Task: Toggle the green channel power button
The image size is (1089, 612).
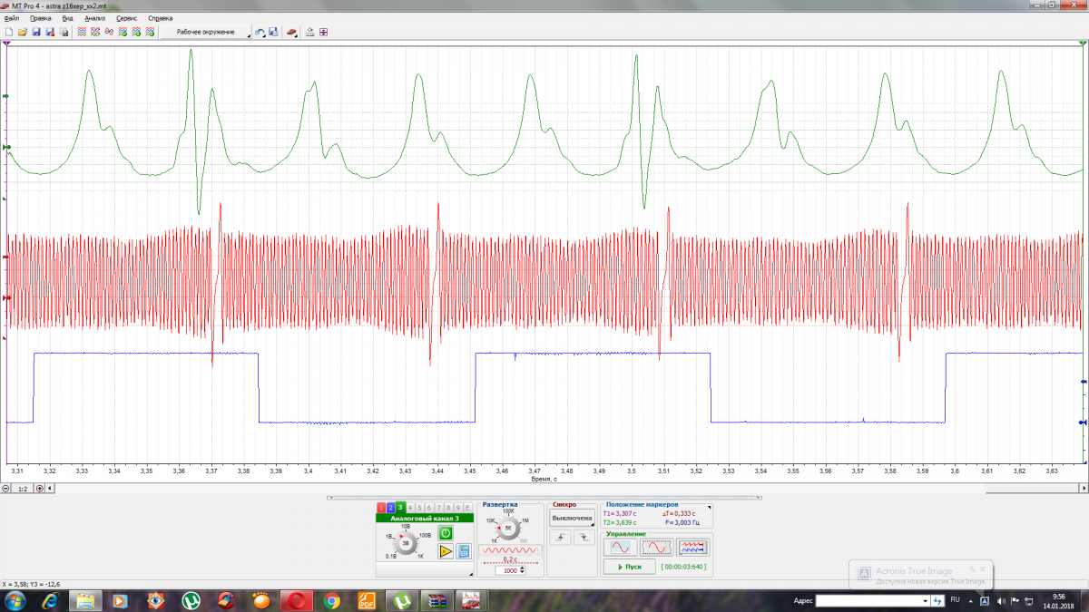Action: point(445,532)
